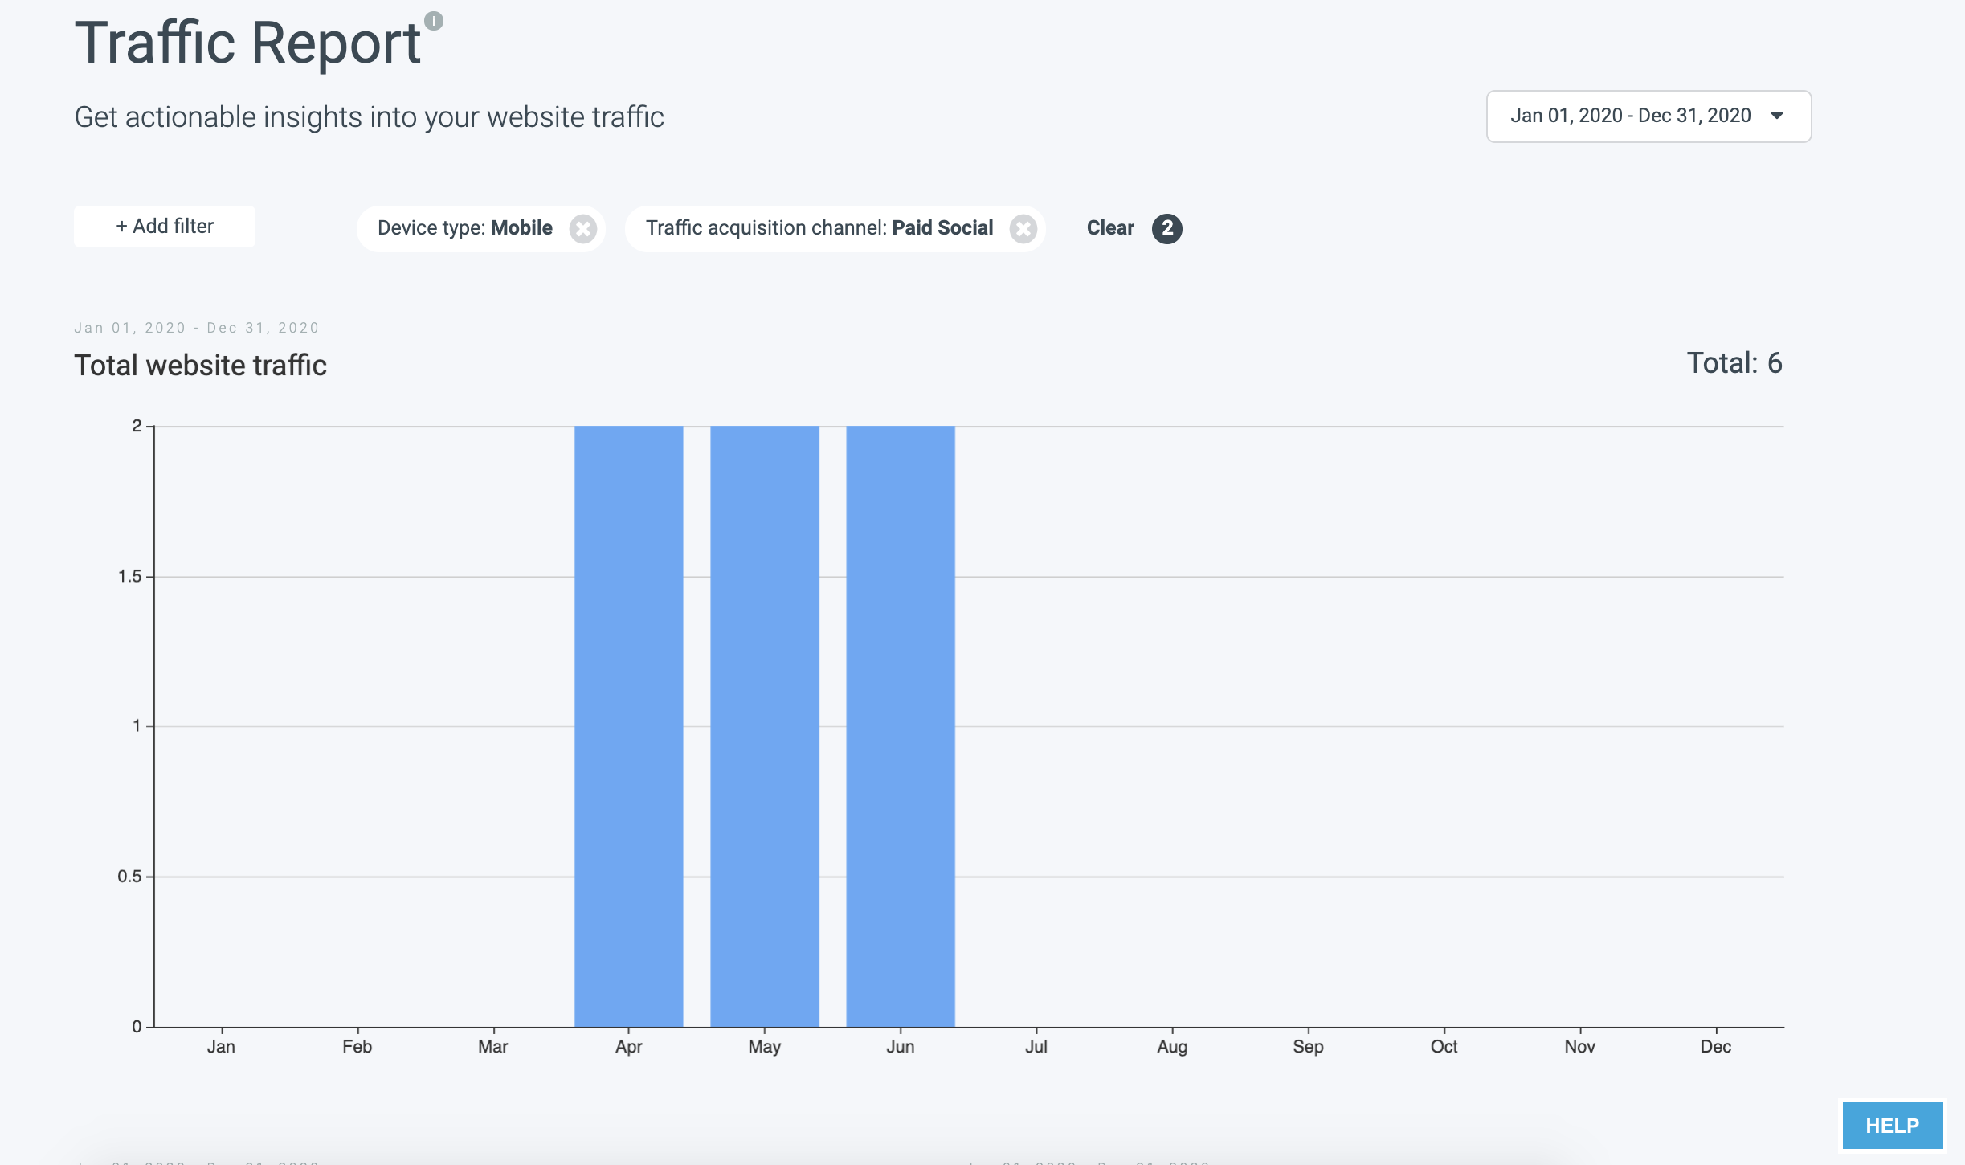The height and width of the screenshot is (1165, 1965).
Task: Open the HELP widget
Action: pos(1892,1125)
